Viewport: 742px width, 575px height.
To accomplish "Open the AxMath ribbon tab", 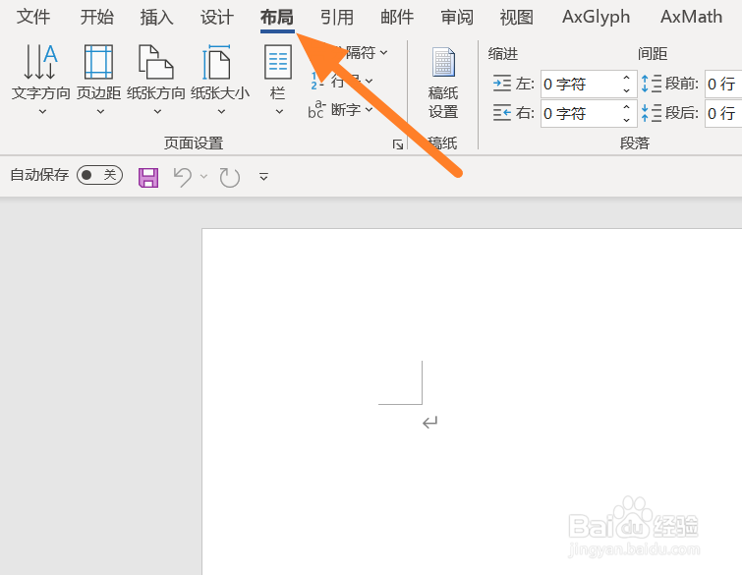I will coord(691,17).
